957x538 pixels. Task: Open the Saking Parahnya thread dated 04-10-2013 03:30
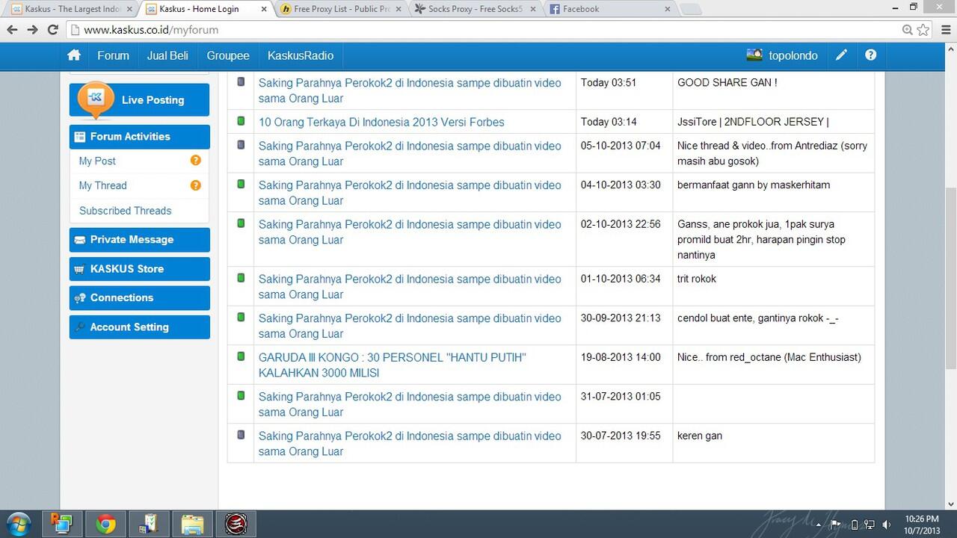tap(410, 193)
